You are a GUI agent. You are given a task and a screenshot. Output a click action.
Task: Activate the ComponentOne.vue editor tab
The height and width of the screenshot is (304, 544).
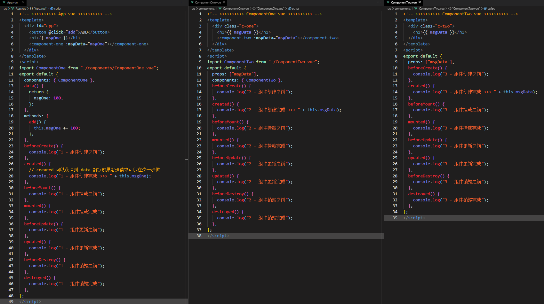pos(208,3)
